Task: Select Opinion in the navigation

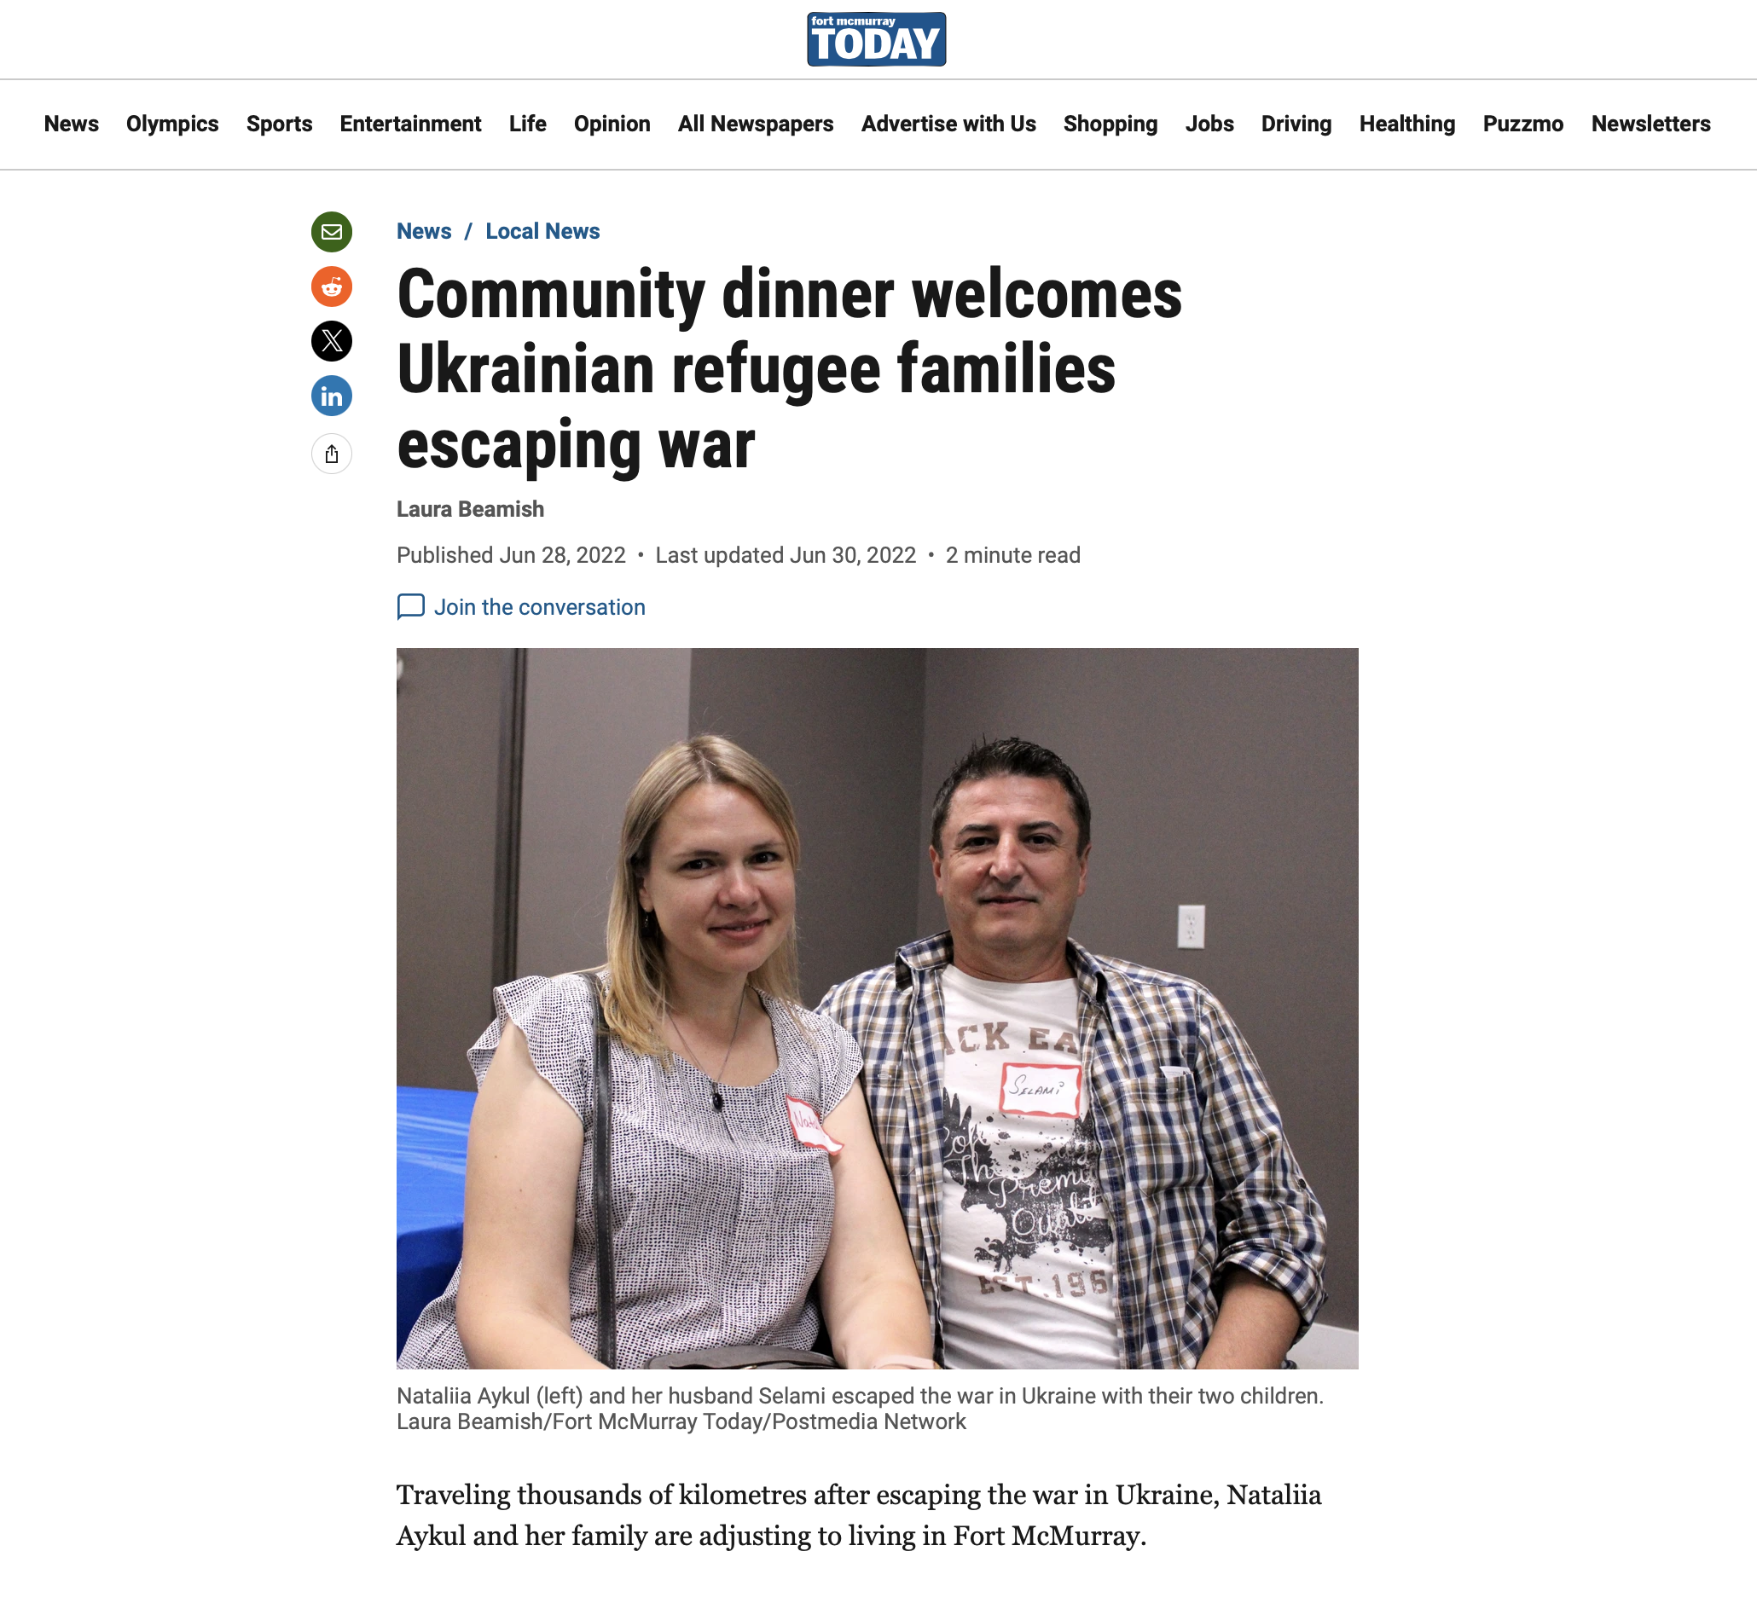Action: (612, 124)
